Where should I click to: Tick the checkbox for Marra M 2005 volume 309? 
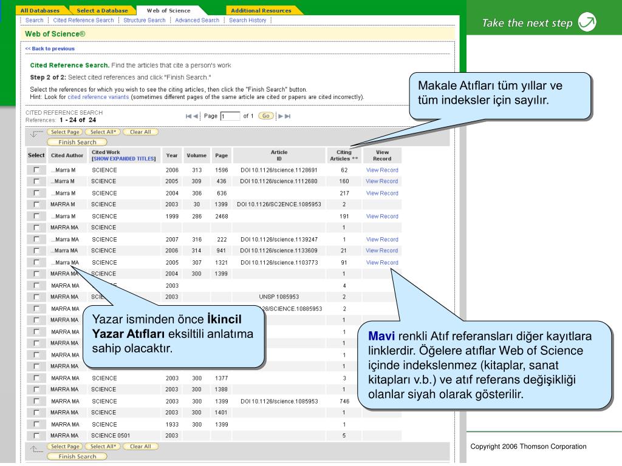point(36,181)
